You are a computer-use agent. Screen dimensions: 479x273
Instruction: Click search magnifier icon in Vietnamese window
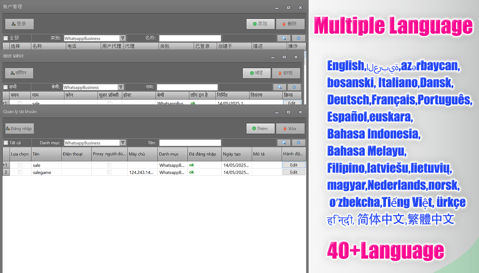(284, 143)
